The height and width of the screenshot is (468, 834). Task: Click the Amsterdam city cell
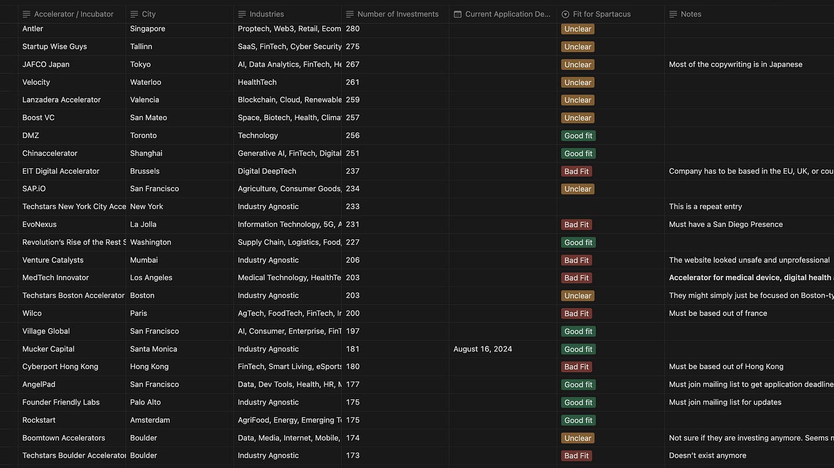coord(179,420)
